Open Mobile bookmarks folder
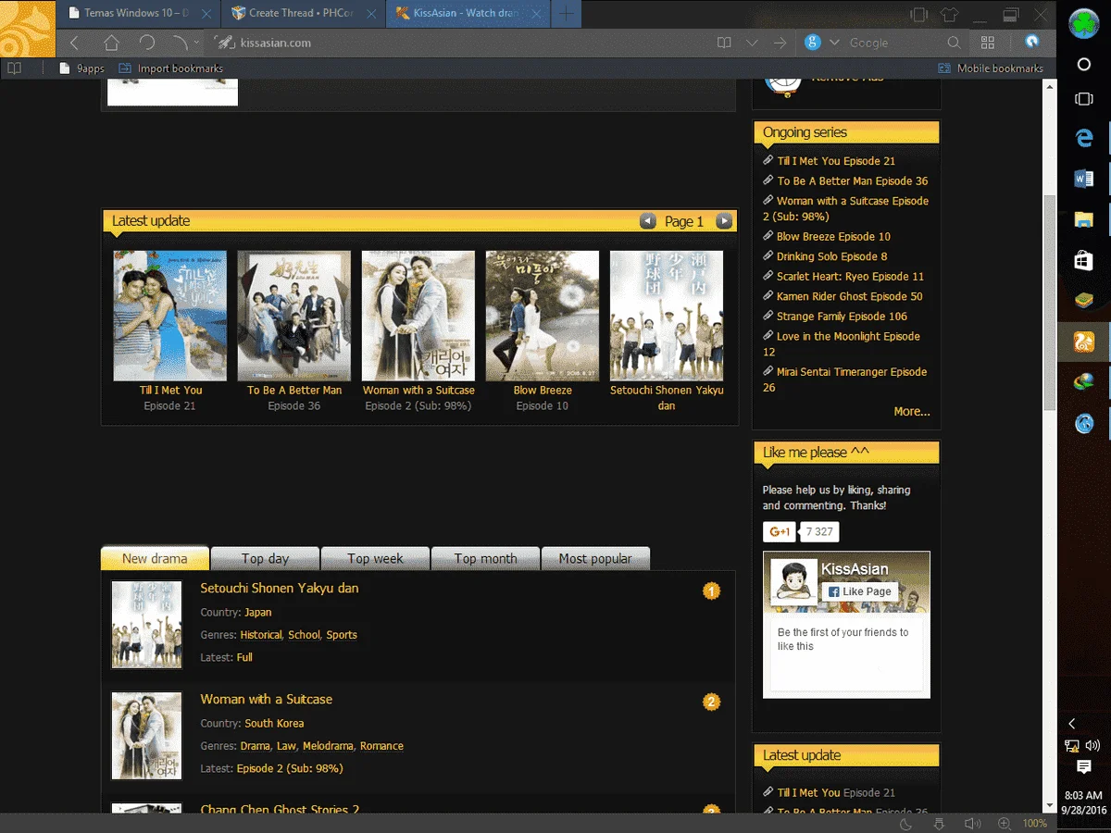Screen dimensions: 1111x833 tap(991, 68)
